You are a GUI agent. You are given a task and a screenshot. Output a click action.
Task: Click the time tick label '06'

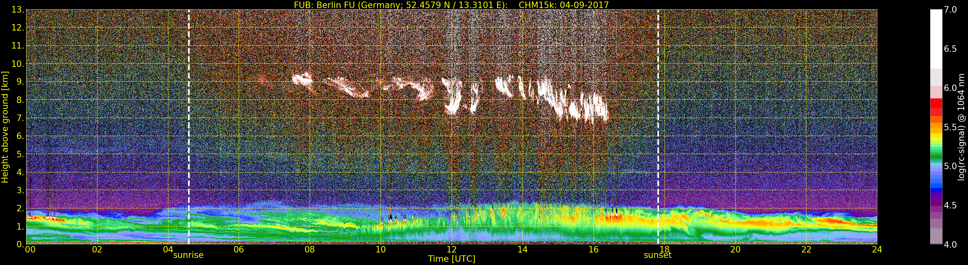click(239, 250)
